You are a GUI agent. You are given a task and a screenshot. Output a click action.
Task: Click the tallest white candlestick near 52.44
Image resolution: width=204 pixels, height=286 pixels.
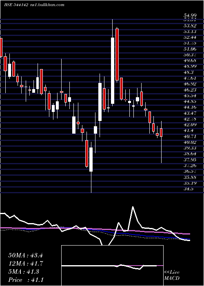coord(113,71)
